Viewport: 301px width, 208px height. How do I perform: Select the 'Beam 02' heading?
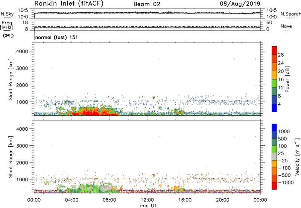point(147,4)
